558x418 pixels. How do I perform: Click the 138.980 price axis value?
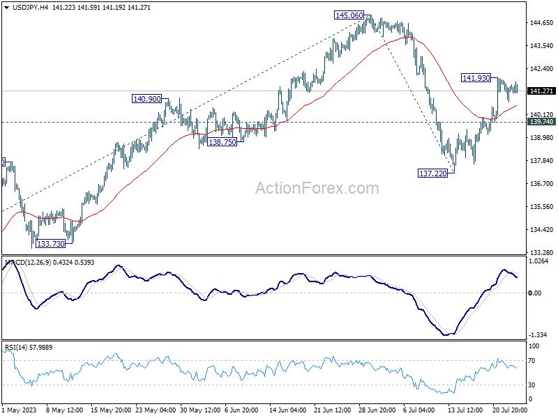coord(541,137)
